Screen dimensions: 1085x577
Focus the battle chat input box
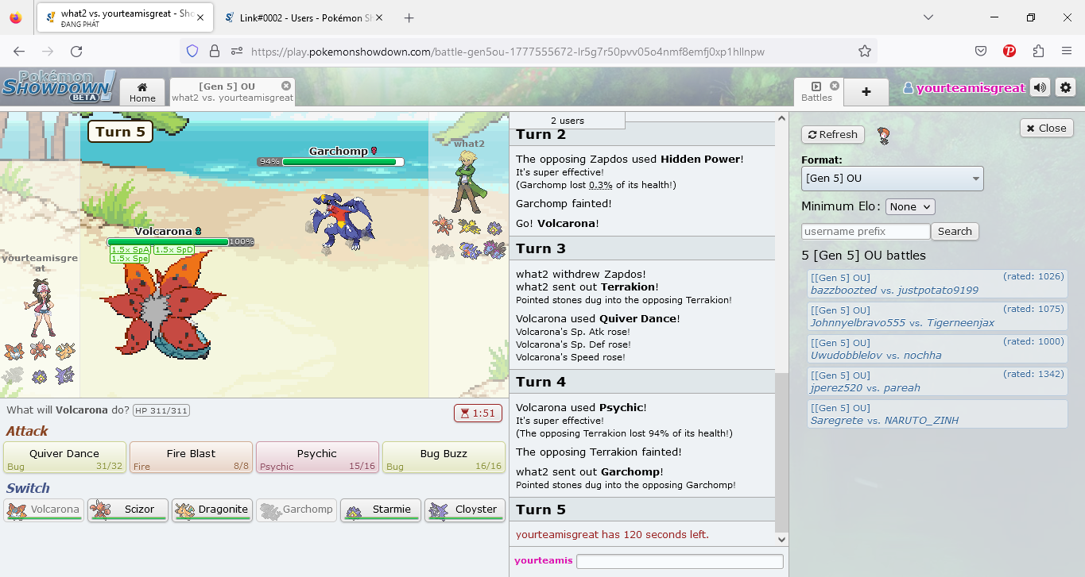(680, 561)
